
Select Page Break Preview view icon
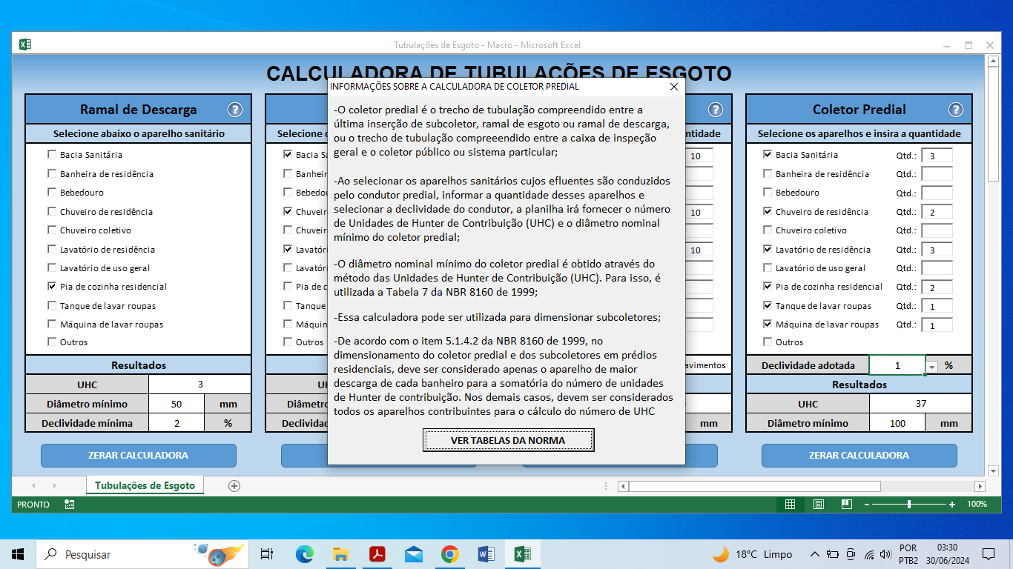[846, 505]
